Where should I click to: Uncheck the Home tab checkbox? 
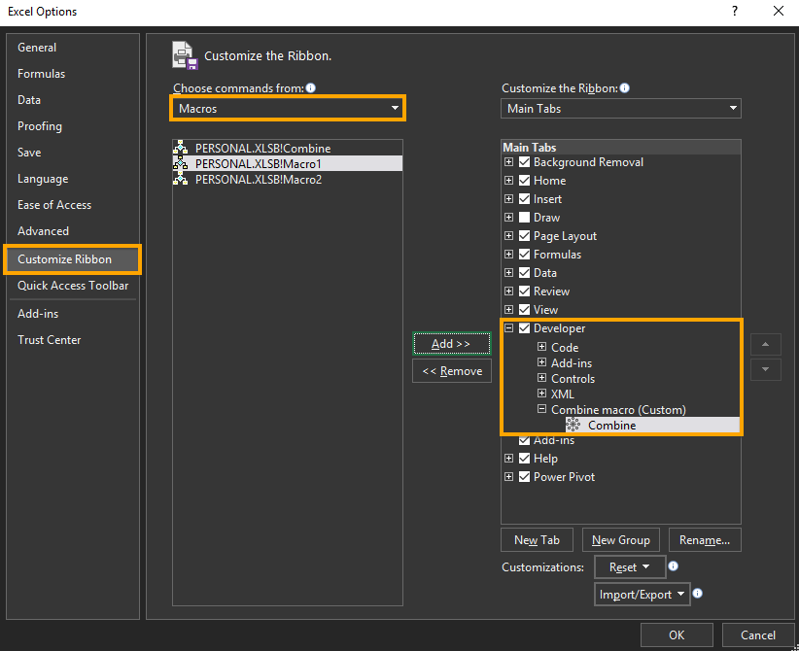tap(524, 181)
